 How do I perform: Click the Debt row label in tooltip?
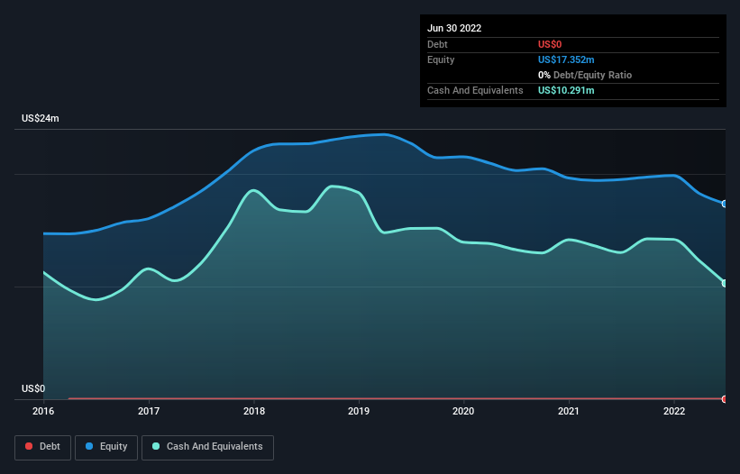[437, 44]
